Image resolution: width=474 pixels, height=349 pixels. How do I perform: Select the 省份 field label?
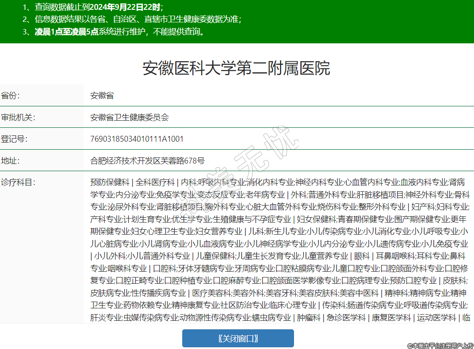click(10, 96)
